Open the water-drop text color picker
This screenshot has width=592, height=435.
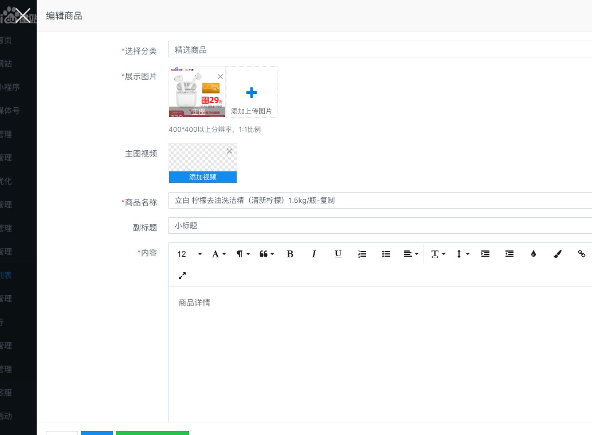coord(534,254)
